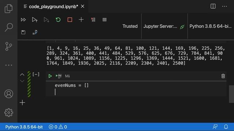Delete the evenNums cell with trash icon

(223, 76)
